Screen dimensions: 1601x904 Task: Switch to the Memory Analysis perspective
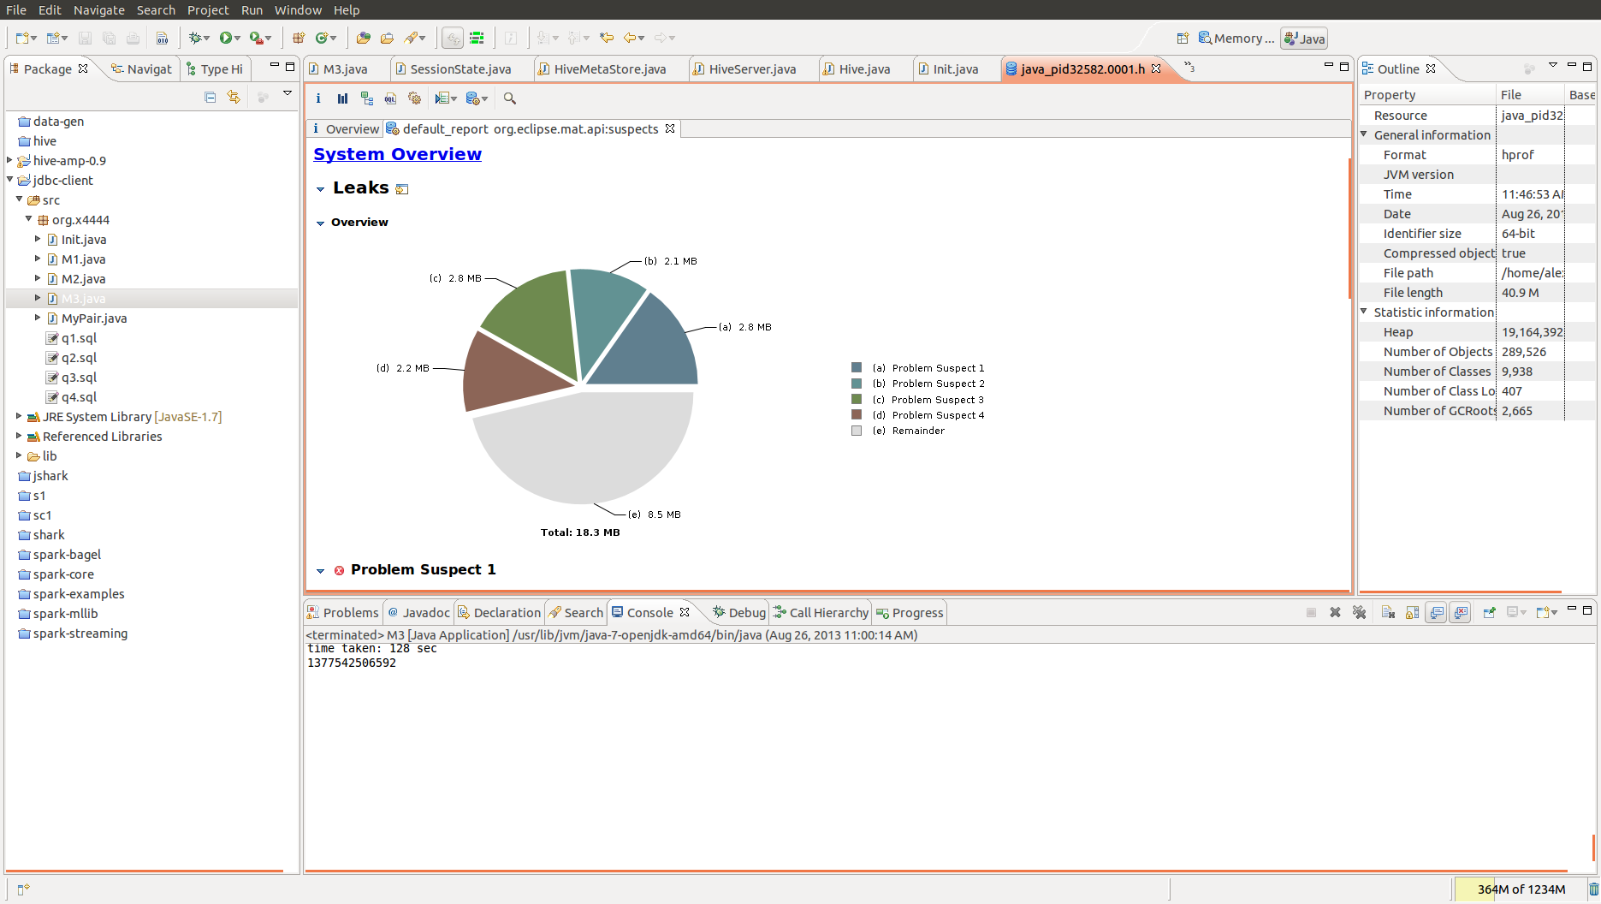(x=1236, y=39)
